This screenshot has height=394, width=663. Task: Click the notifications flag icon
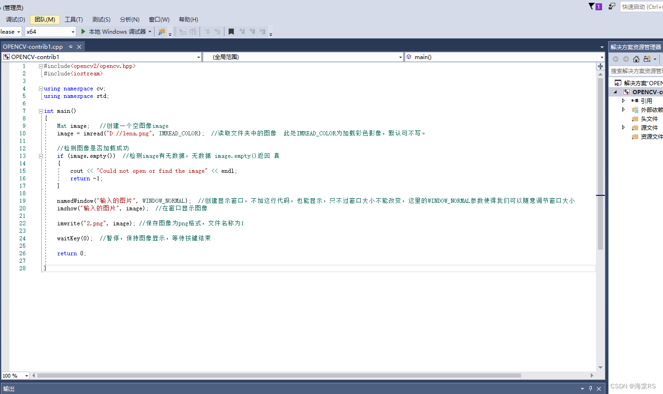tap(595, 7)
